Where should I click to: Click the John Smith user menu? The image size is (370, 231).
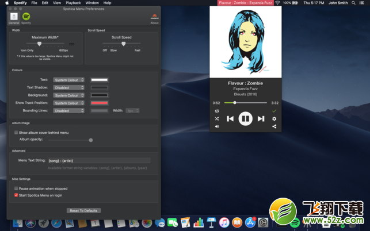338,3
